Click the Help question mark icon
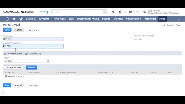This screenshot has height=104, width=185. 120,12
